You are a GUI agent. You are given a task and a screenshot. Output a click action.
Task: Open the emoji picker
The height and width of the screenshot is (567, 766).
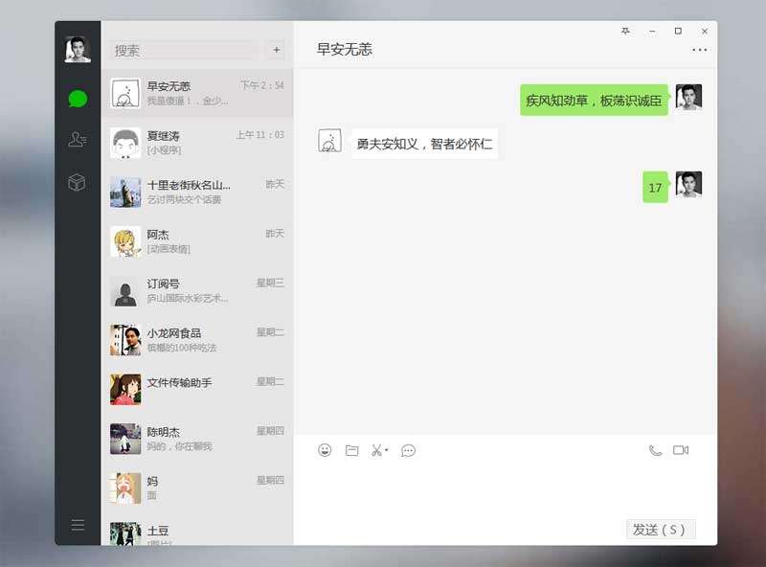(x=325, y=450)
